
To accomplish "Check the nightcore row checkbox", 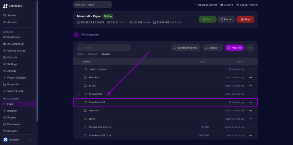I will pyautogui.click(x=78, y=110).
